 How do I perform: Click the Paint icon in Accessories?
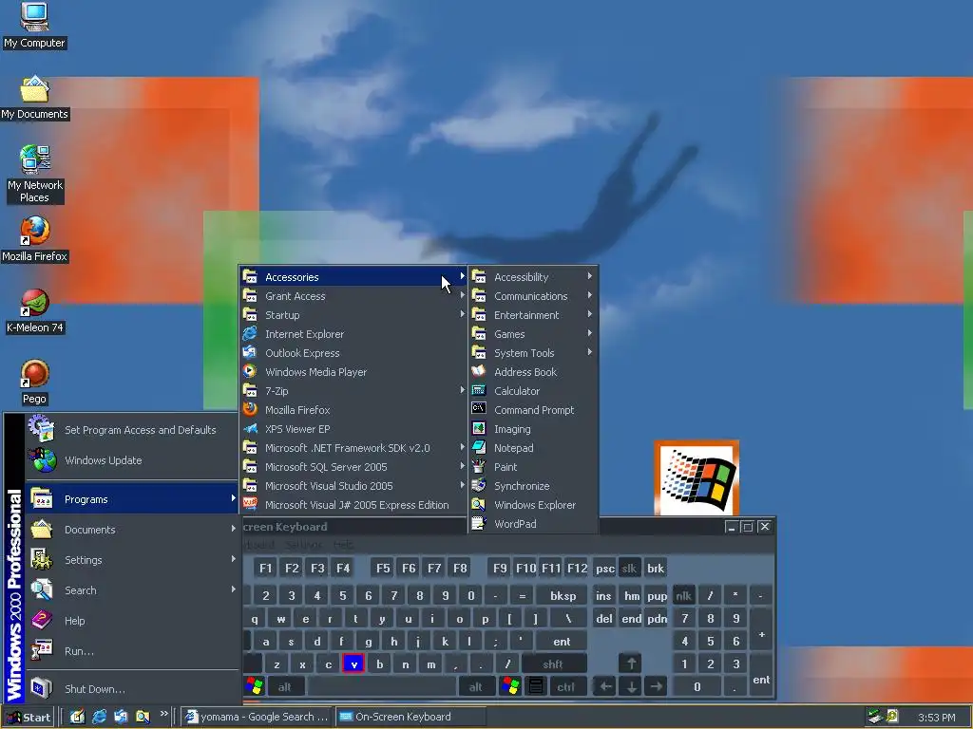coord(479,466)
